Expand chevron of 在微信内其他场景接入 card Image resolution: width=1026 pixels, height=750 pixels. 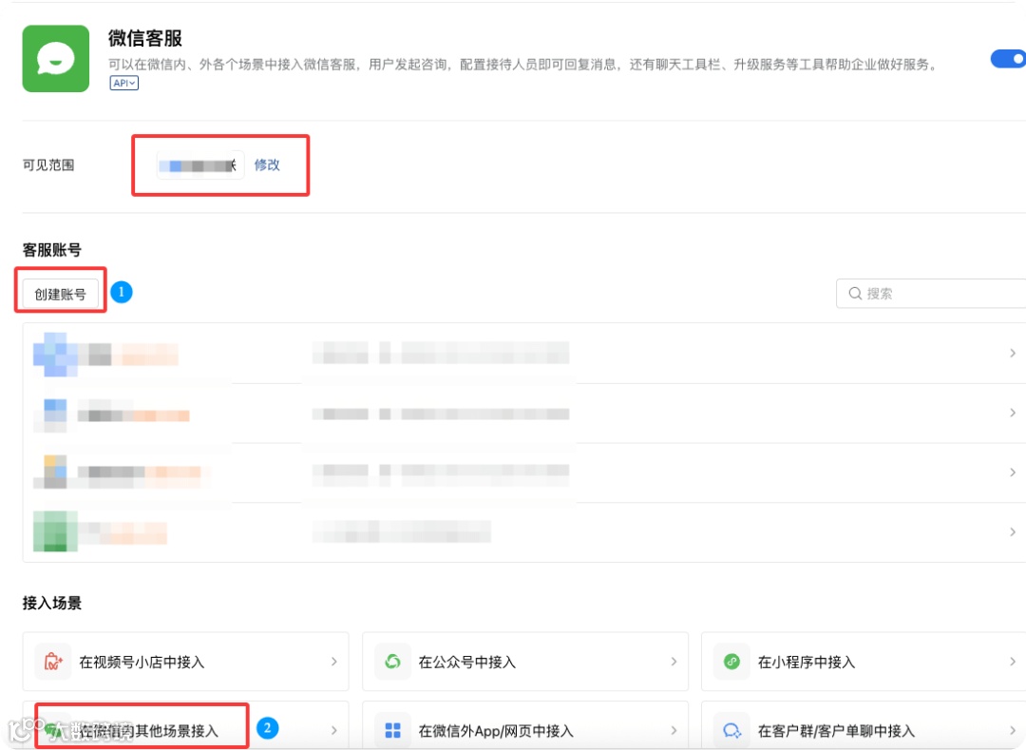[x=333, y=730]
